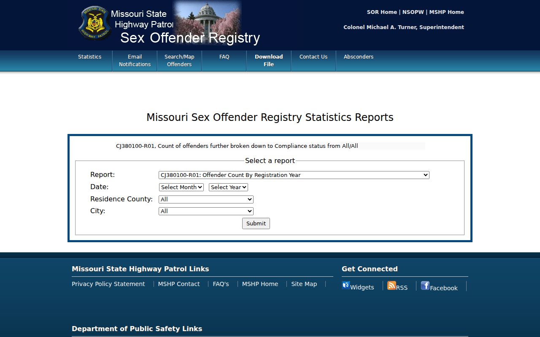Viewport: 540px width, 337px height.
Task: Open the Absconders menu item
Action: (359, 57)
